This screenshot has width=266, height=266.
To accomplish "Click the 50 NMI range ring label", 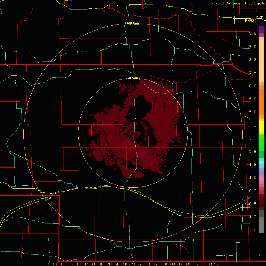I will click(x=133, y=78).
